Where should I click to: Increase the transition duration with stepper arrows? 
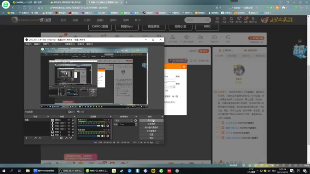click(136, 123)
